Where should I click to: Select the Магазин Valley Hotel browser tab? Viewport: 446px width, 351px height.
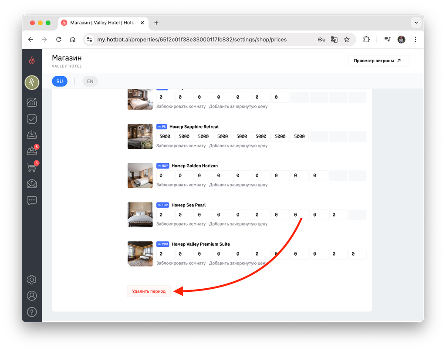coord(103,23)
